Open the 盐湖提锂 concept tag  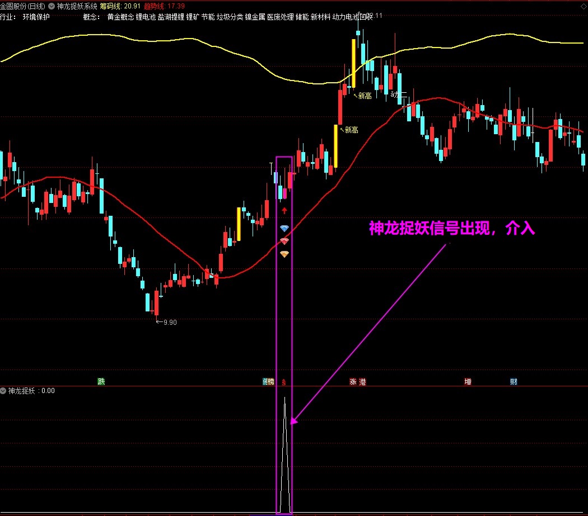(x=171, y=17)
